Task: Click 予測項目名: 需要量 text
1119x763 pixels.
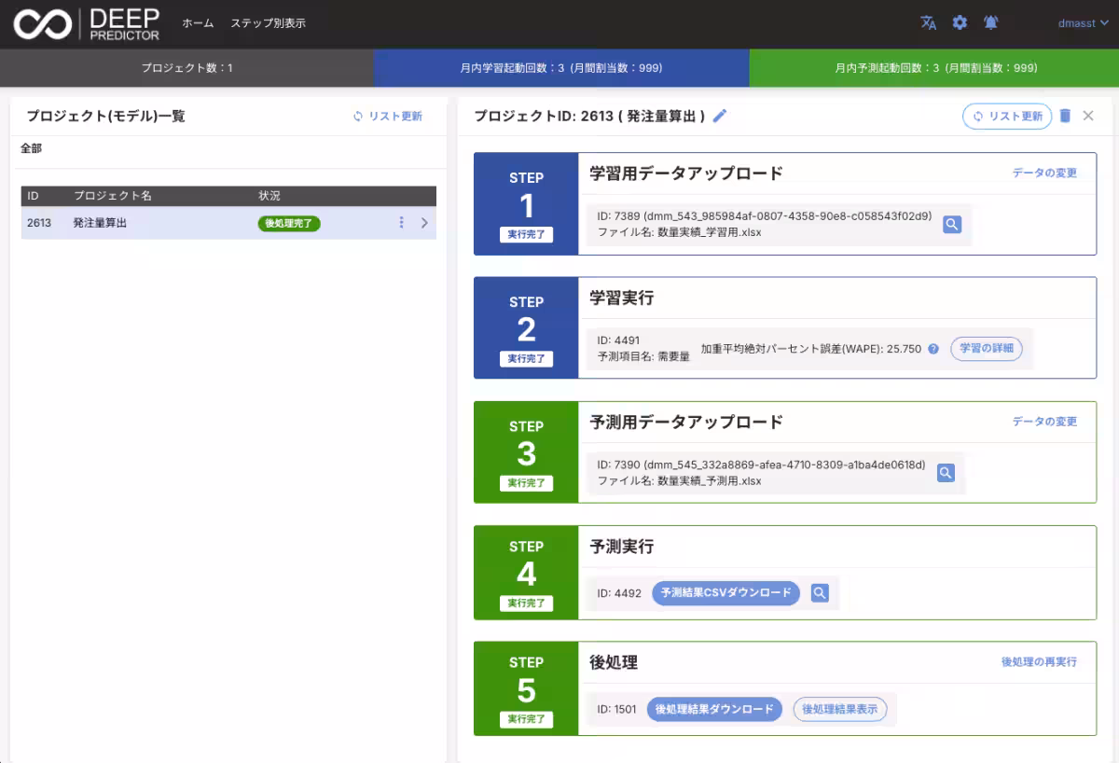Action: [643, 357]
